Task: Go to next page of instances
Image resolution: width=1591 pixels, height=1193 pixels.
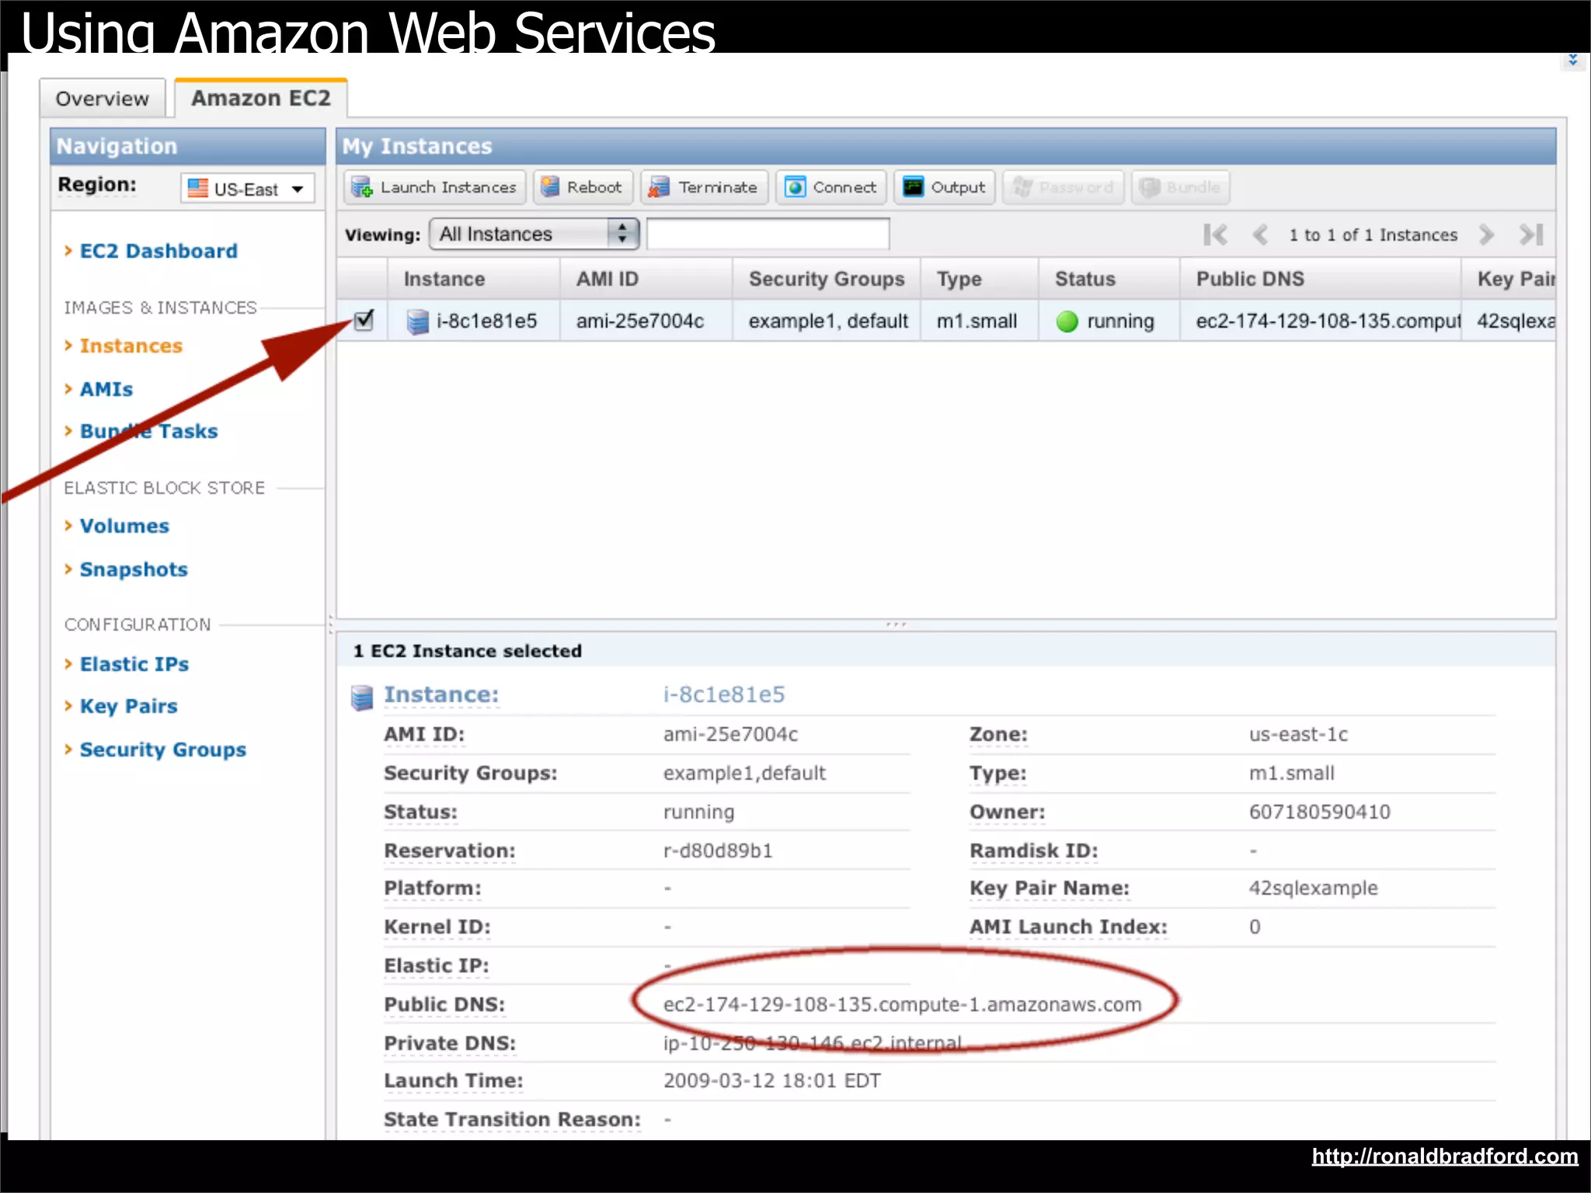Action: pyautogui.click(x=1486, y=235)
